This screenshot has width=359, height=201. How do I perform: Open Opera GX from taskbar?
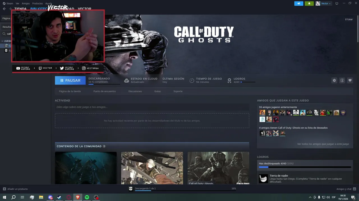click(69, 197)
